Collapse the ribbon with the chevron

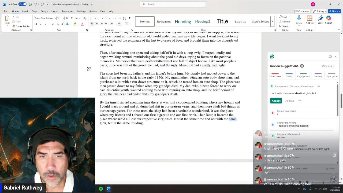click(x=339, y=29)
